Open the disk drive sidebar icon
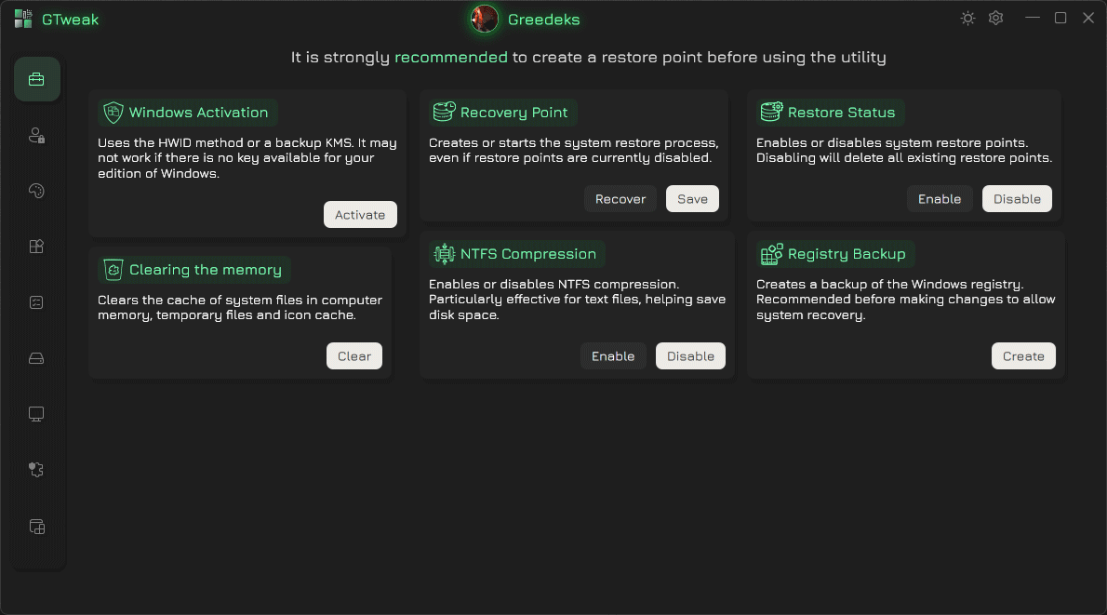Viewport: 1107px width, 615px height. tap(36, 358)
